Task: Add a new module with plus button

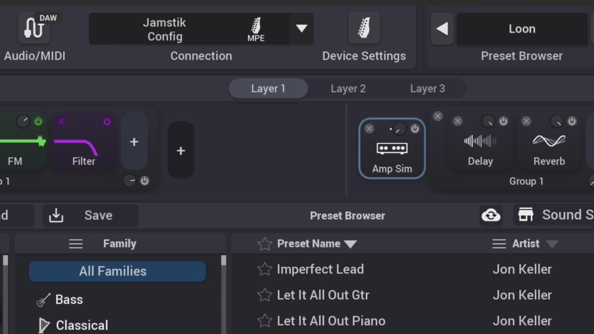Action: 134,142
